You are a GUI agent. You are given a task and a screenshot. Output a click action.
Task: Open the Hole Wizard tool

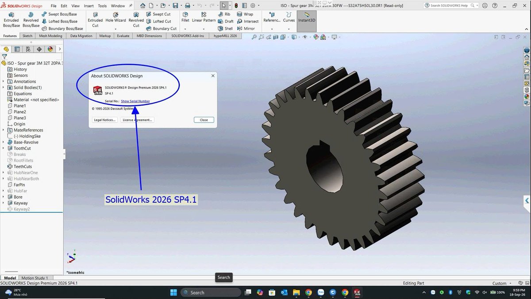pos(115,18)
